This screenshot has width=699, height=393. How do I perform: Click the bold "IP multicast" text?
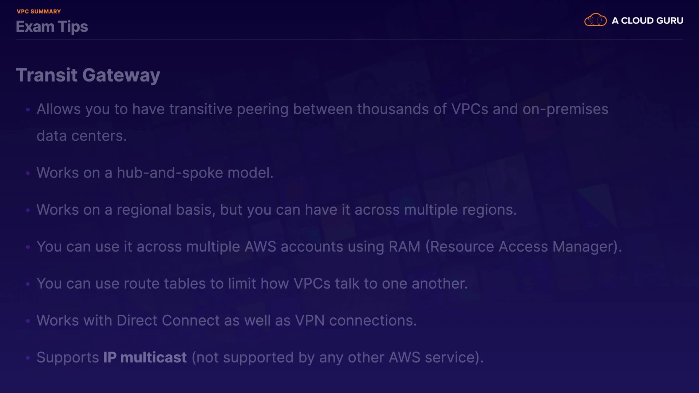(x=145, y=357)
